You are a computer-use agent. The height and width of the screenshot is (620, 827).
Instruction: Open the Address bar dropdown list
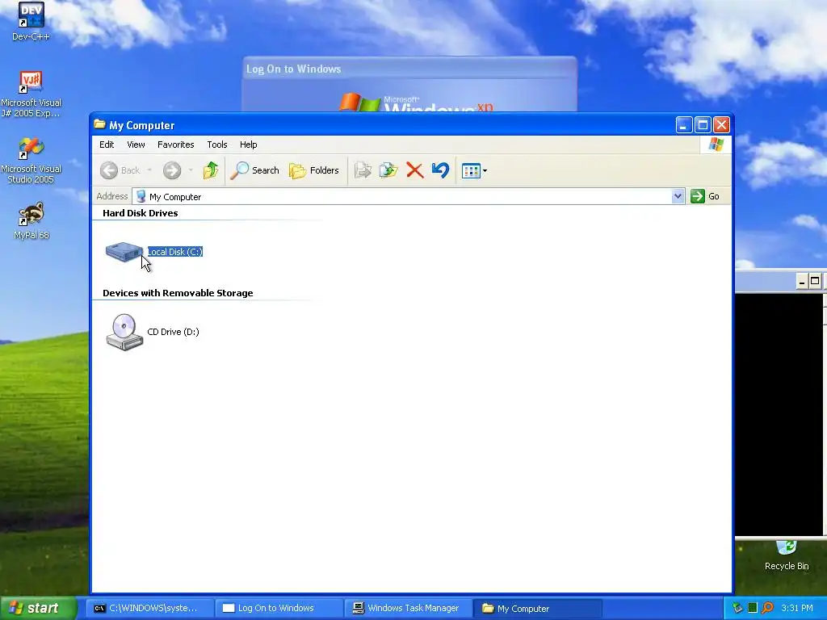click(x=678, y=196)
